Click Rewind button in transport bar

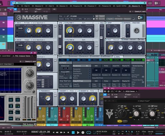57,132
